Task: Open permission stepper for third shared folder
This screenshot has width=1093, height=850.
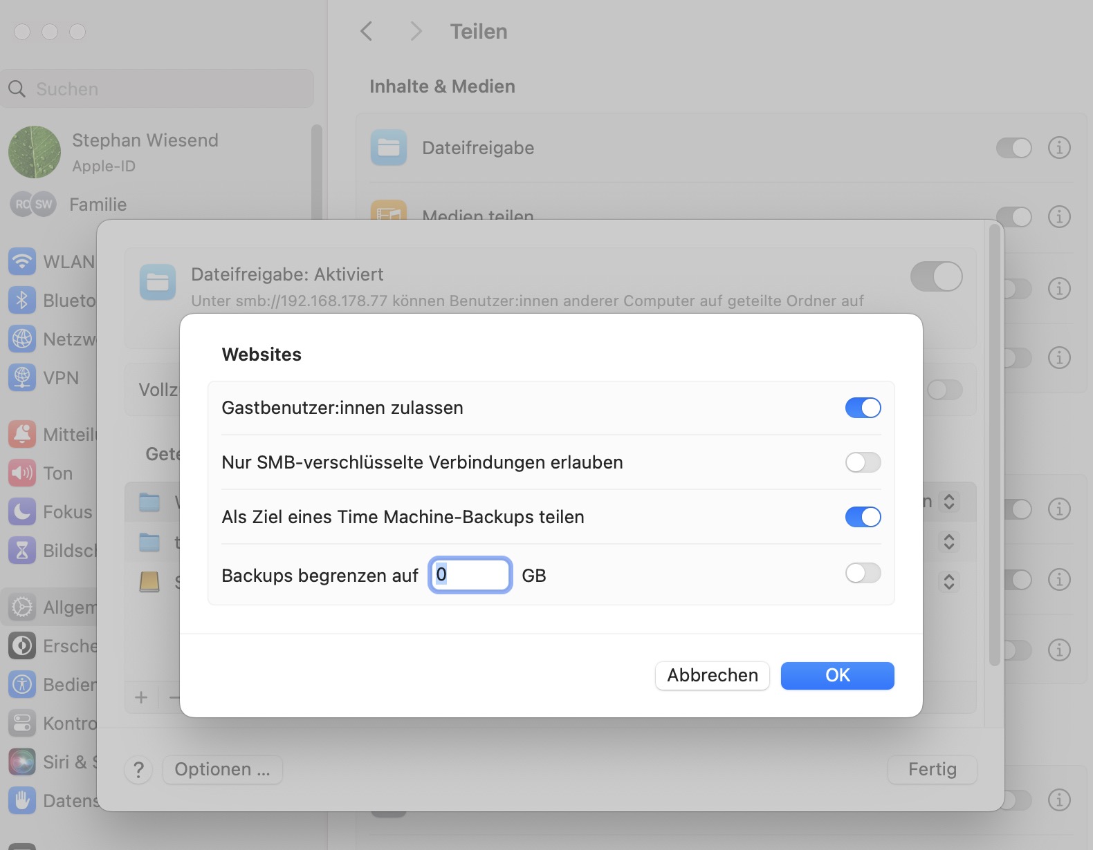Action: 949,582
